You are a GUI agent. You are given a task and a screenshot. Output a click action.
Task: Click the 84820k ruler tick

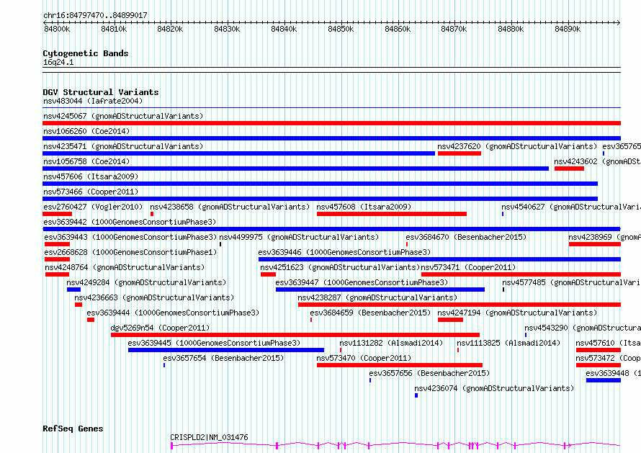pos(170,29)
